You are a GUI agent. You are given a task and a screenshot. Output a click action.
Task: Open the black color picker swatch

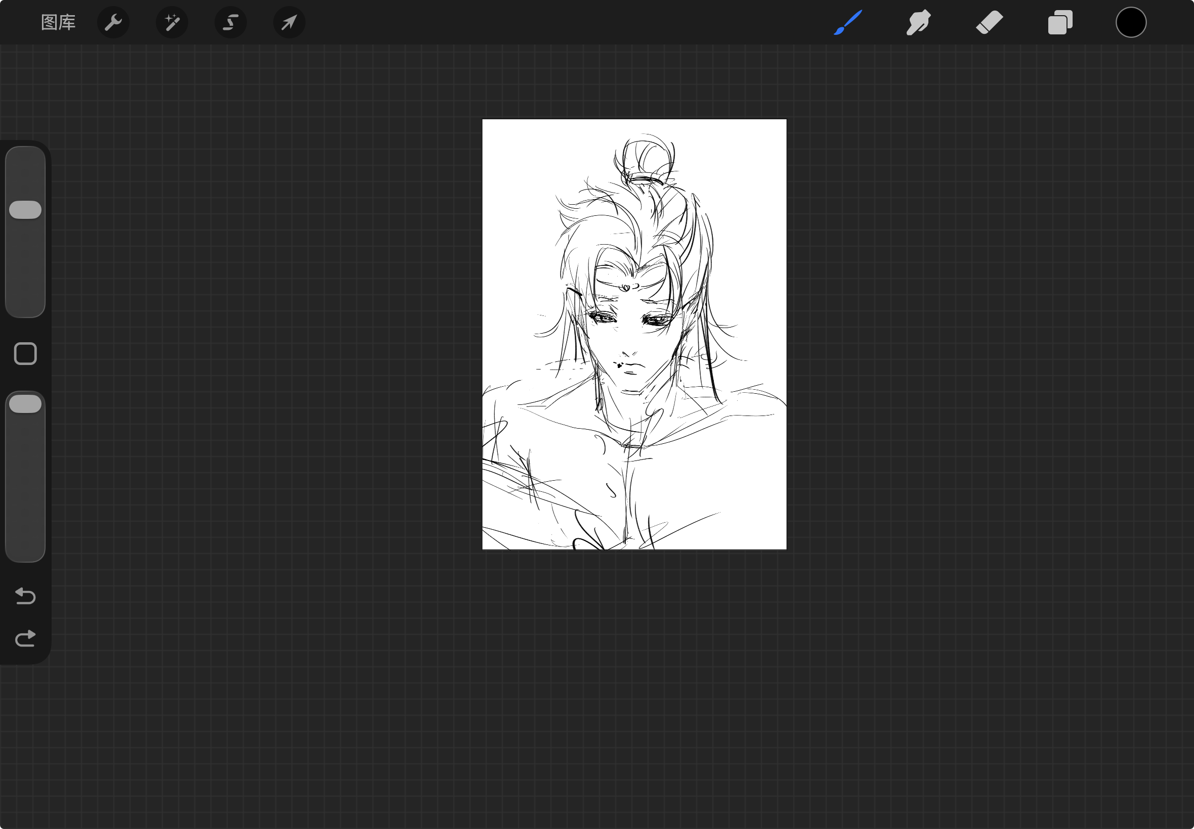pos(1131,22)
